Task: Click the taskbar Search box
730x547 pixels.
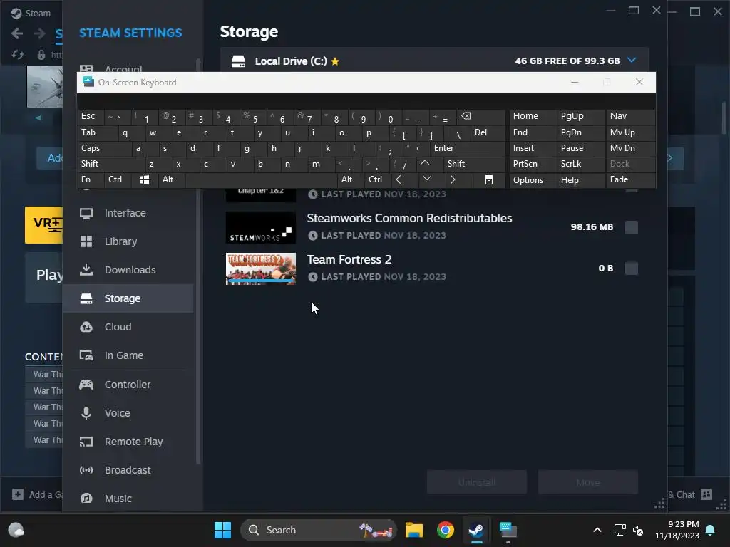Action: click(x=319, y=530)
